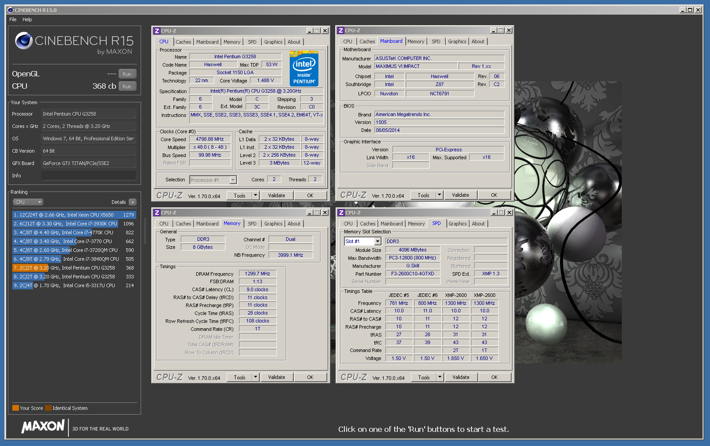Click Validate in the SPD window
The height and width of the screenshot is (446, 710).
click(461, 377)
